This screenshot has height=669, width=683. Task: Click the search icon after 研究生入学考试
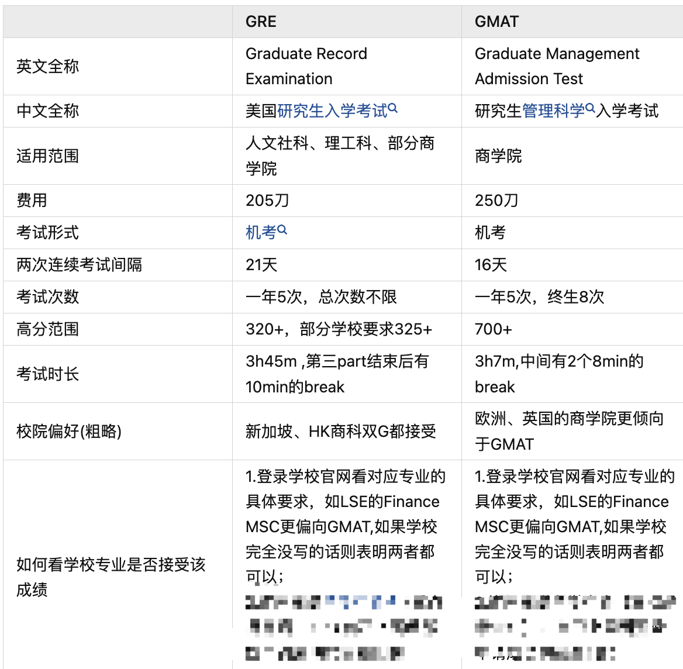click(x=393, y=108)
